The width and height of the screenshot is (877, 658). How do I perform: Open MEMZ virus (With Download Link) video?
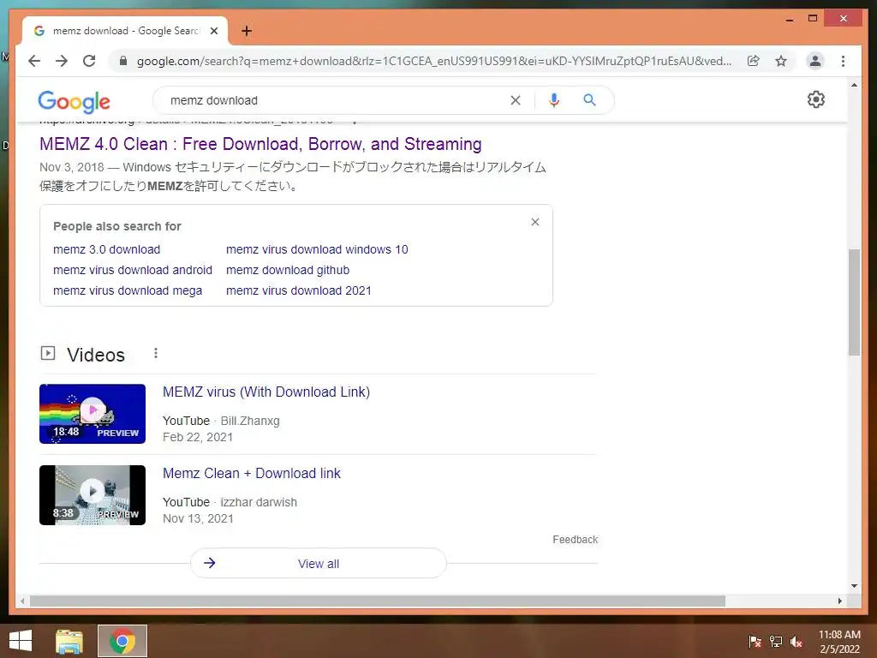coord(266,392)
